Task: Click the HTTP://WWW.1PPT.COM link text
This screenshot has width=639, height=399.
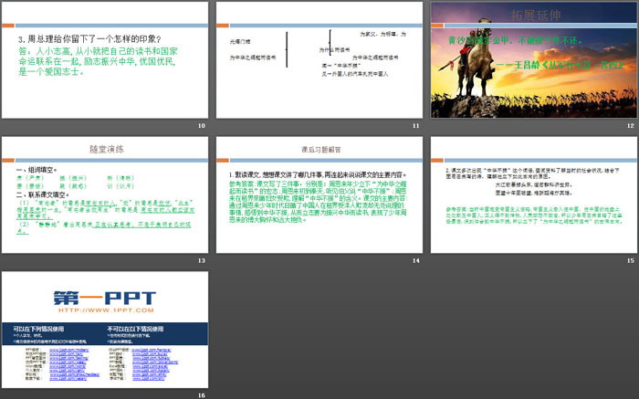Action: 104,309
